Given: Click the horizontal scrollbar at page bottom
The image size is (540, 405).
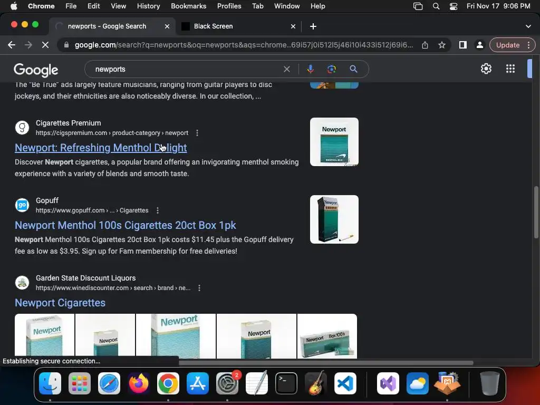Looking at the screenshot, I should coord(326,363).
